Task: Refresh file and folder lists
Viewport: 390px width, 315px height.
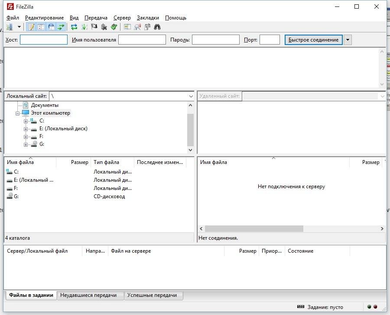Action: click(74, 27)
